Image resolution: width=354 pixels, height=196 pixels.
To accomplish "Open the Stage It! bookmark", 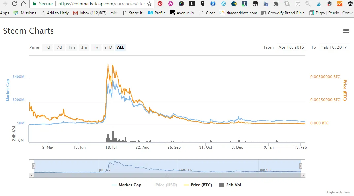I will tap(133, 13).
